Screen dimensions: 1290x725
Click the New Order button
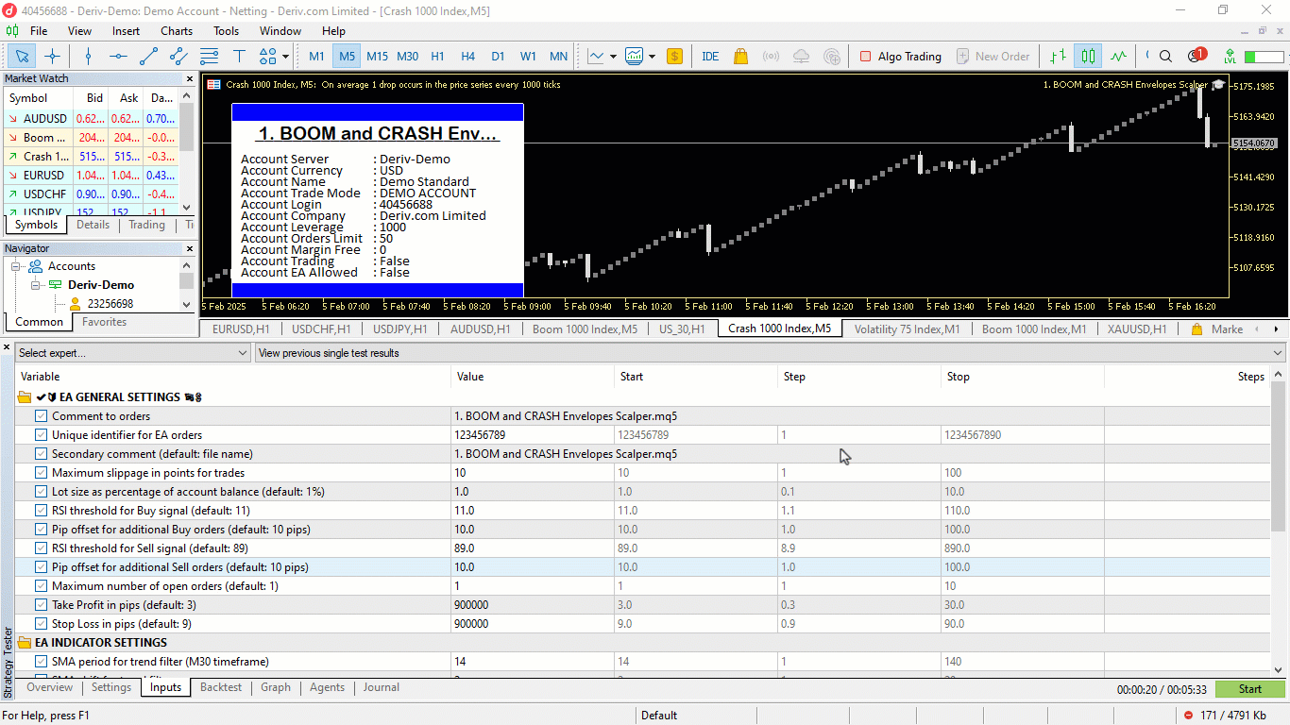tap(993, 56)
